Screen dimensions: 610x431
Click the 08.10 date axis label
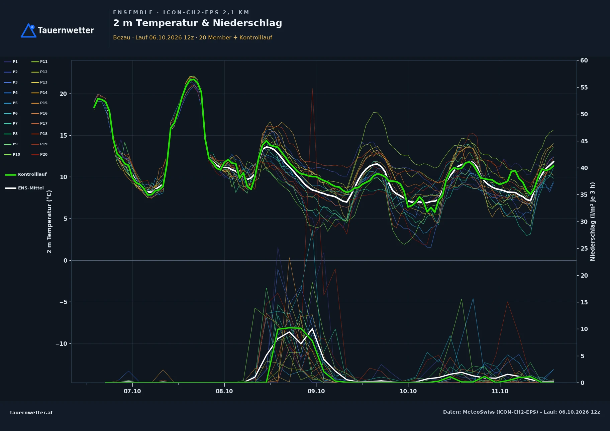click(224, 391)
